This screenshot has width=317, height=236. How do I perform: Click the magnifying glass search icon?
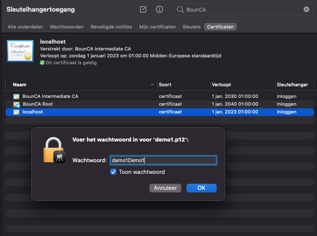point(180,9)
